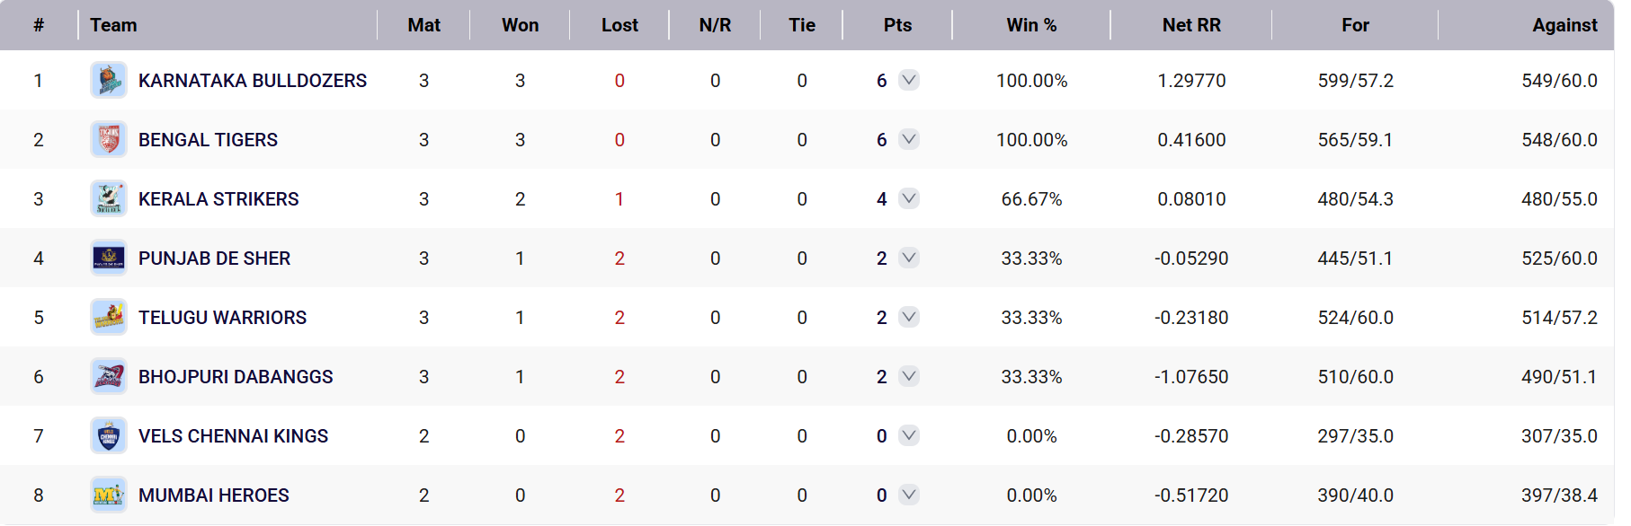This screenshot has height=526, width=1631.
Task: Click the Karnataka Bulldozers team logo
Action: 109,81
